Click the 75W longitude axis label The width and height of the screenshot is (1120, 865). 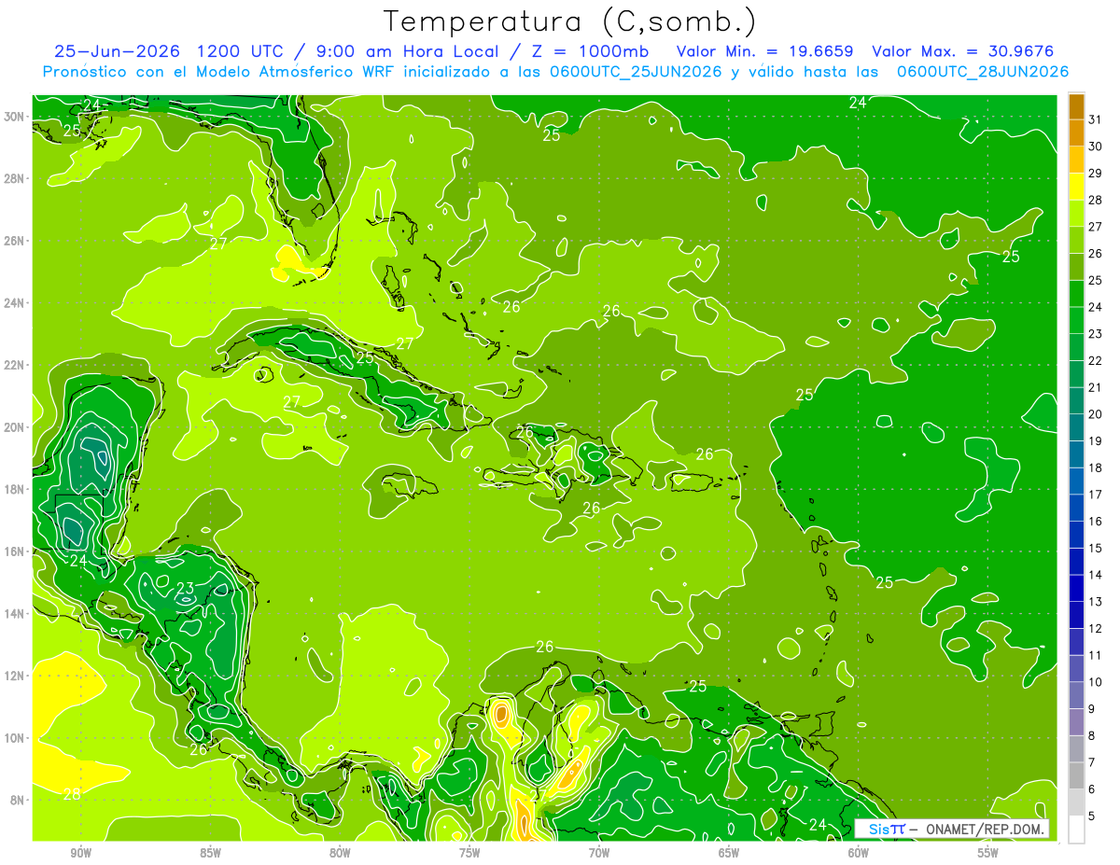[469, 853]
